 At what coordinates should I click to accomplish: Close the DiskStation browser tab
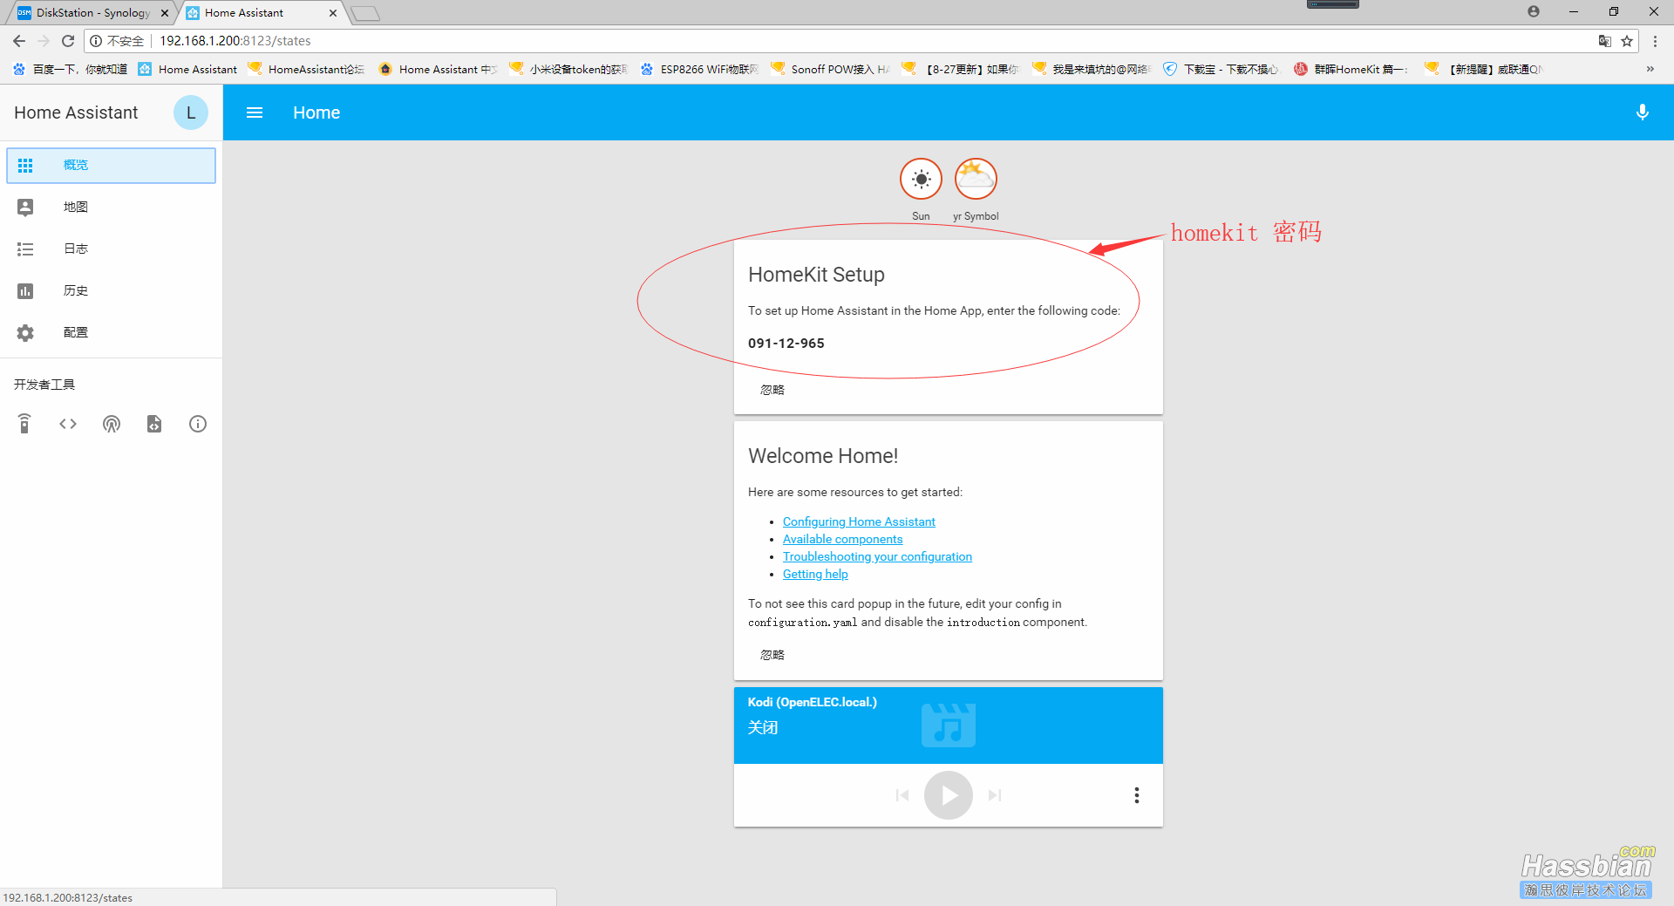(165, 13)
